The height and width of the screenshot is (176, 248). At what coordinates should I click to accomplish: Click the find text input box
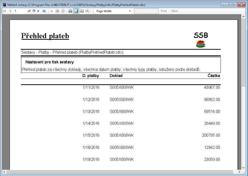tap(146, 11)
